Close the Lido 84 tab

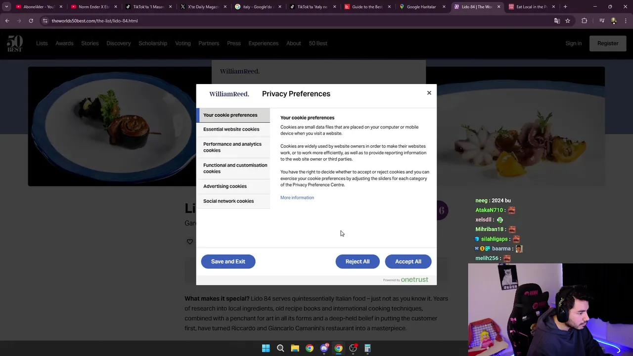tap(498, 7)
